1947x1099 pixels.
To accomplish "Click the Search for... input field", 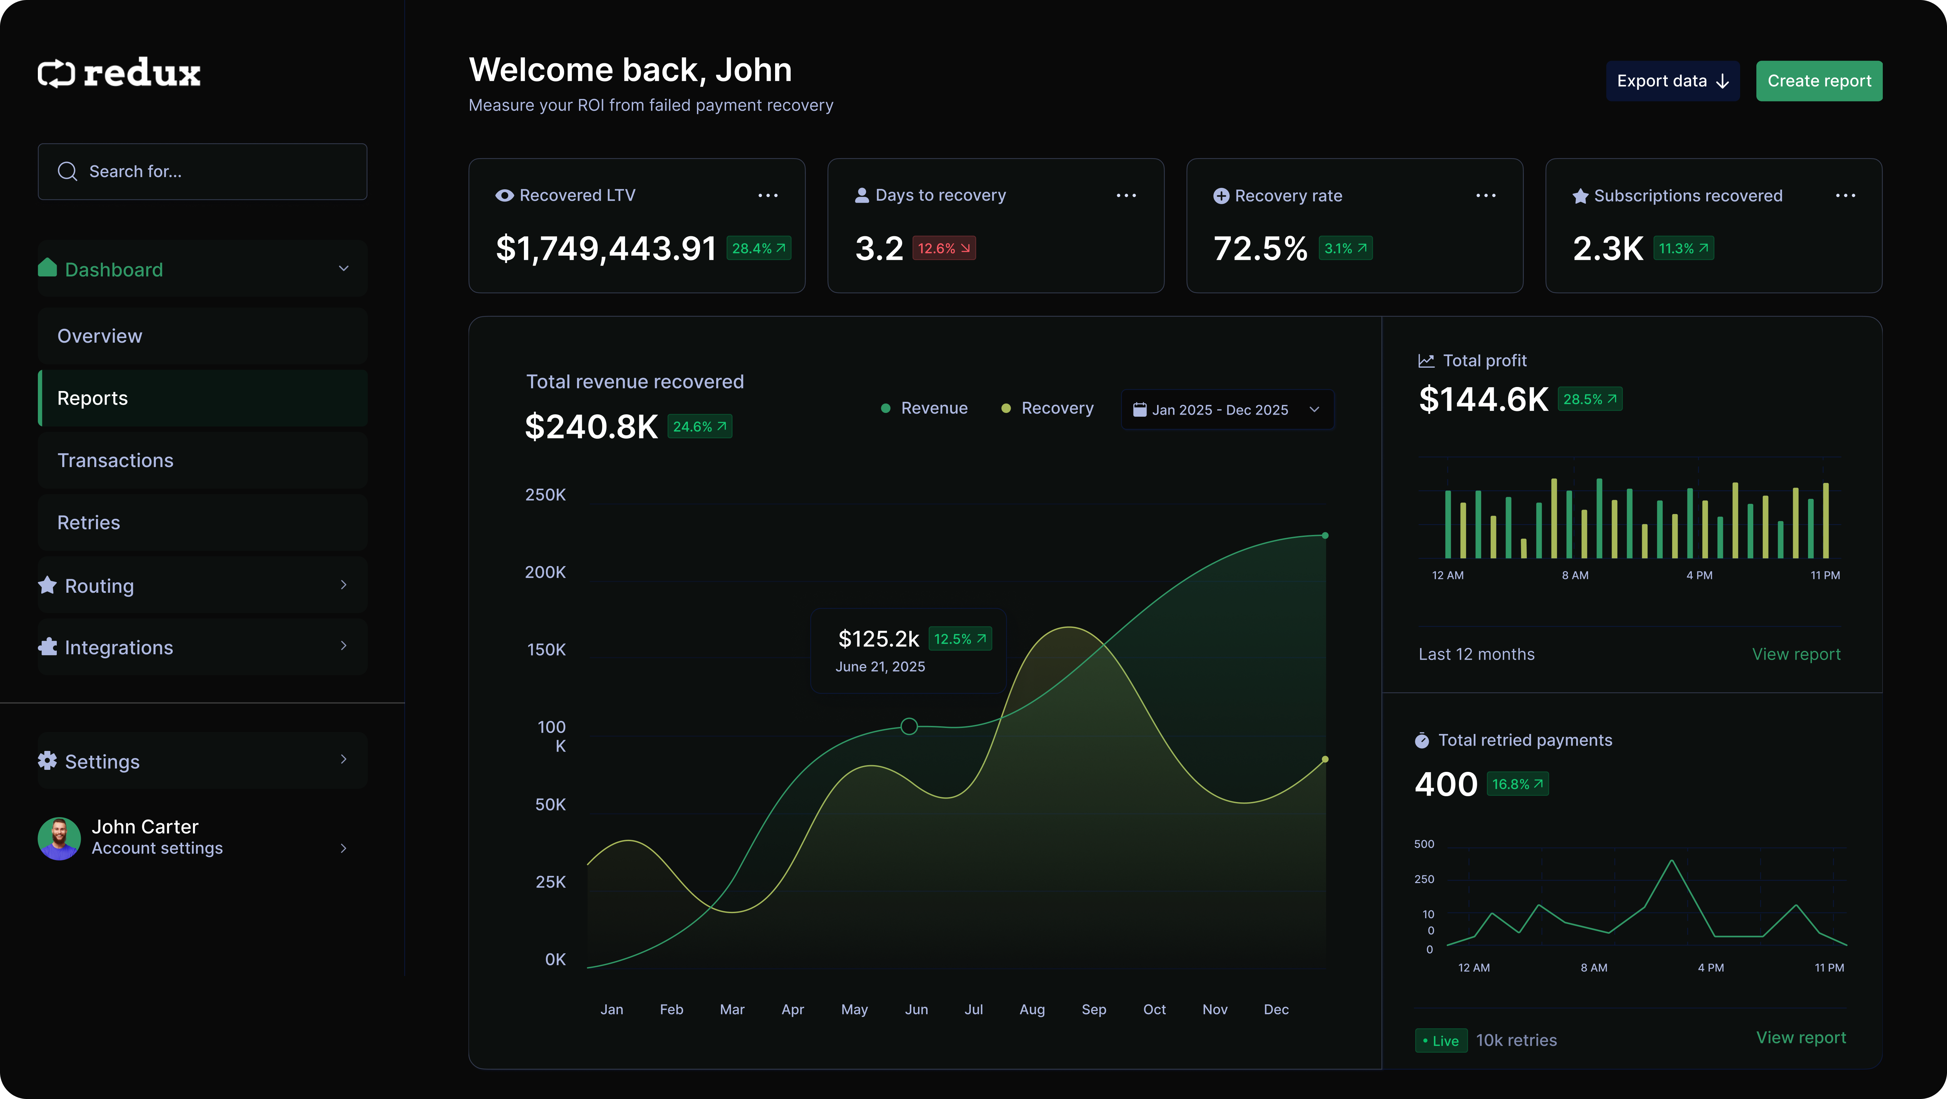I will 202,172.
